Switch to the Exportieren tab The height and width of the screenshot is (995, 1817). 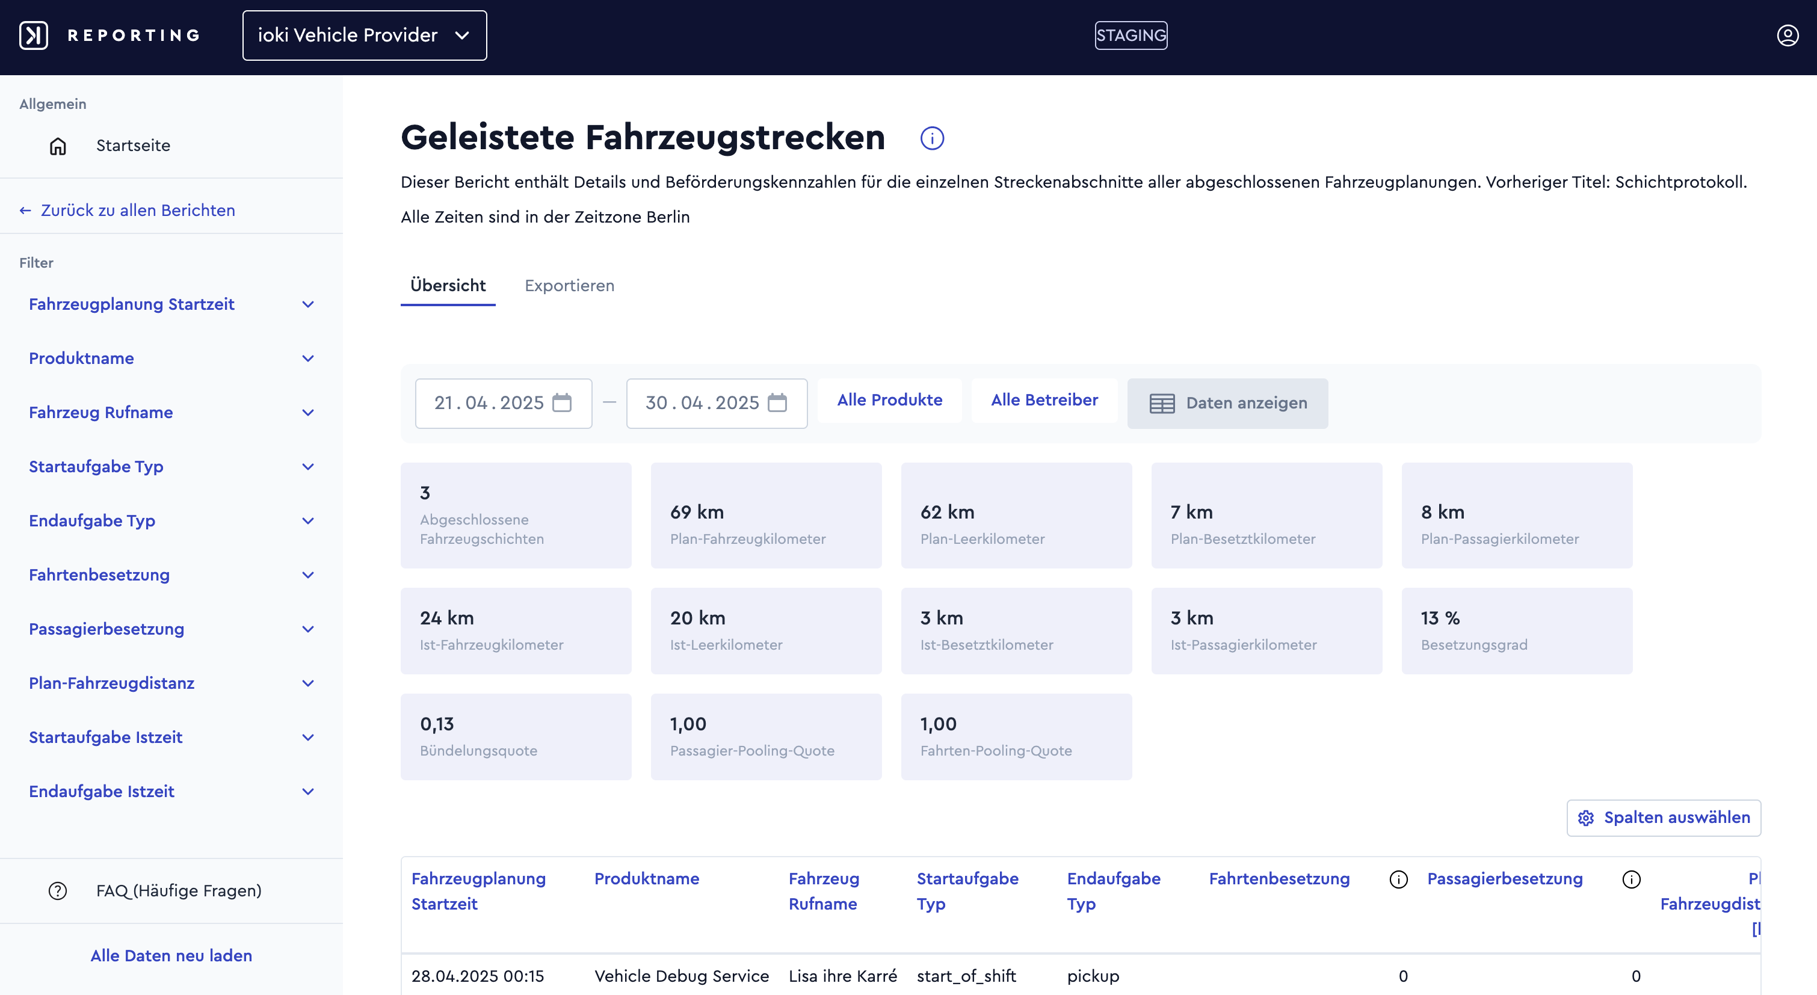569,286
